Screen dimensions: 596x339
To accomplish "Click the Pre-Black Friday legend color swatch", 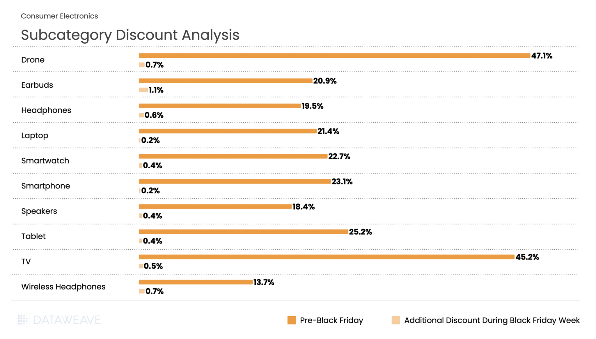I will tap(291, 320).
